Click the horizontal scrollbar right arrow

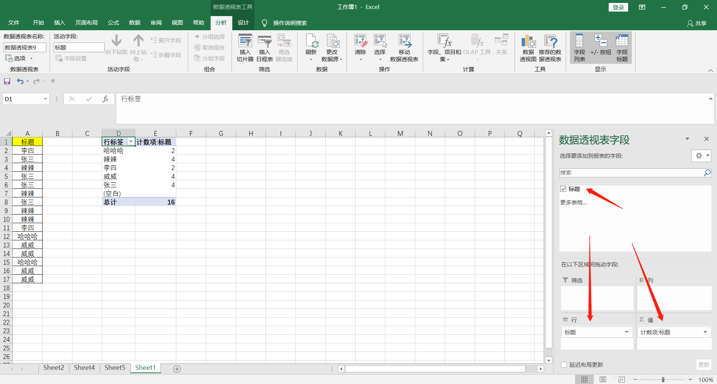click(x=540, y=369)
